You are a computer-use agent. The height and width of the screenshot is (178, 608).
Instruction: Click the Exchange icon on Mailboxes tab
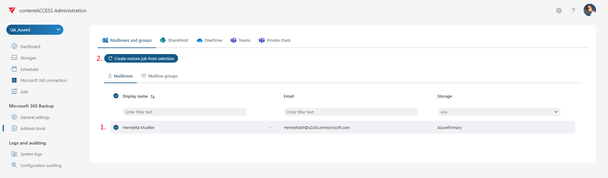tap(105, 40)
